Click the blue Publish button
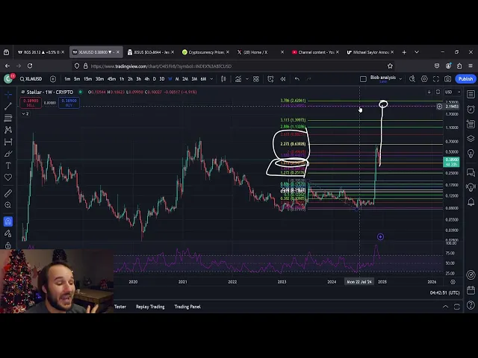Image resolution: width=478 pixels, height=358 pixels. coord(465,79)
